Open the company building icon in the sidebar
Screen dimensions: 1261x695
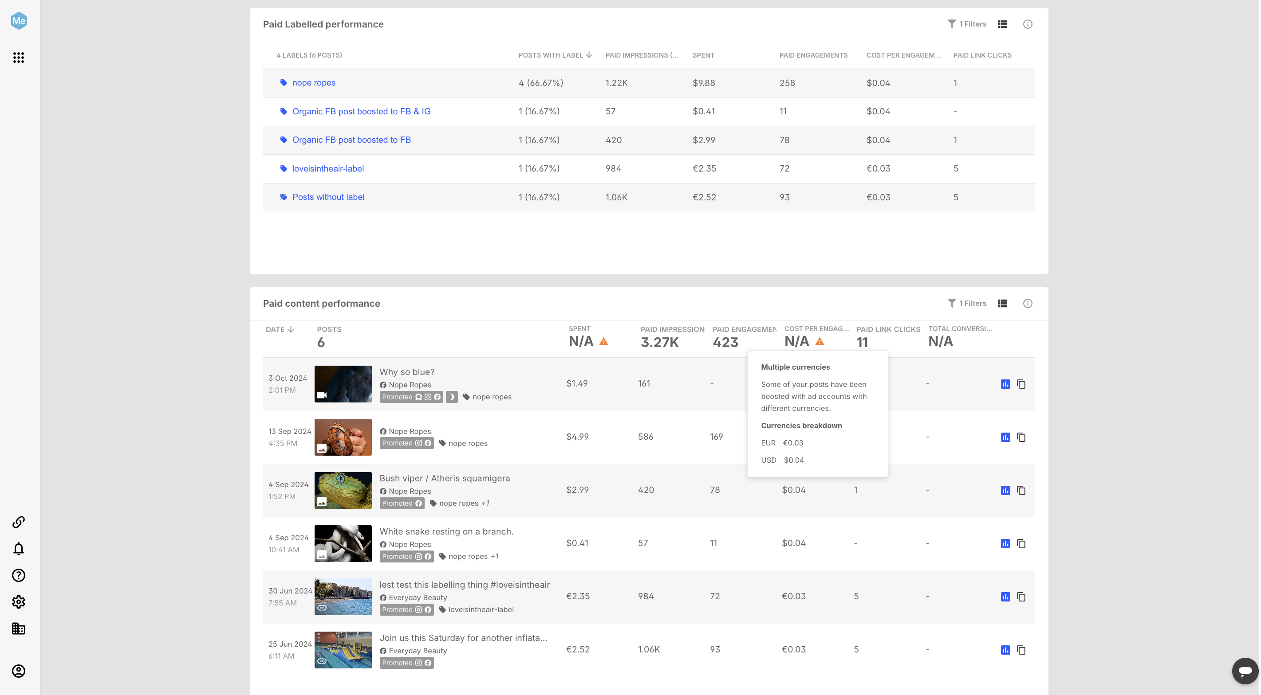[x=19, y=629]
